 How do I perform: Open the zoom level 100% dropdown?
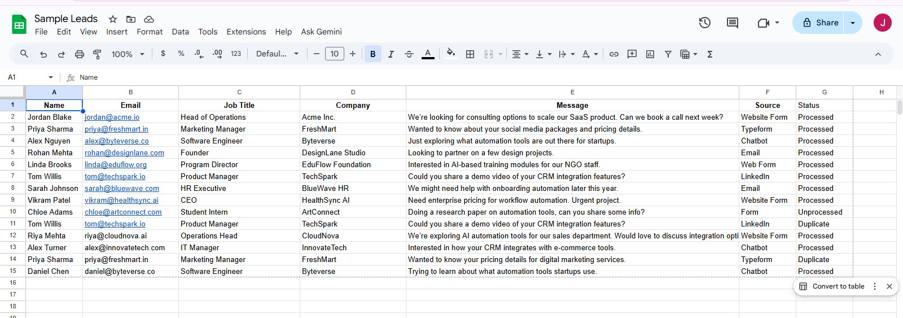pyautogui.click(x=128, y=54)
